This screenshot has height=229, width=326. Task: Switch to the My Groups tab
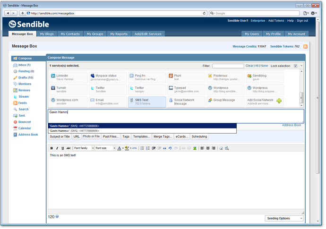coord(95,34)
